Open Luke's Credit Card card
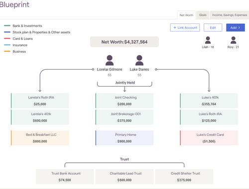Viewport: 249px width, 189px height. click(x=209, y=138)
